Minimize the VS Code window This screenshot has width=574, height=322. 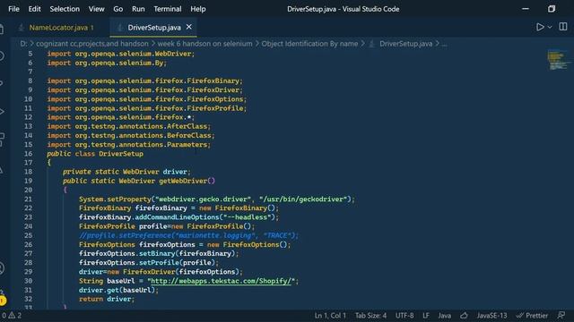click(x=526, y=9)
